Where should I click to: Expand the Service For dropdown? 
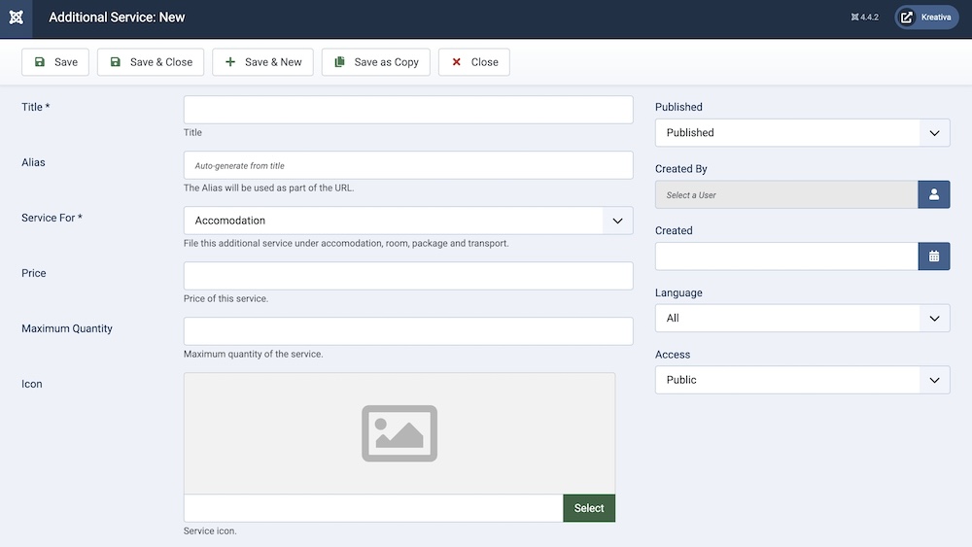408,221
